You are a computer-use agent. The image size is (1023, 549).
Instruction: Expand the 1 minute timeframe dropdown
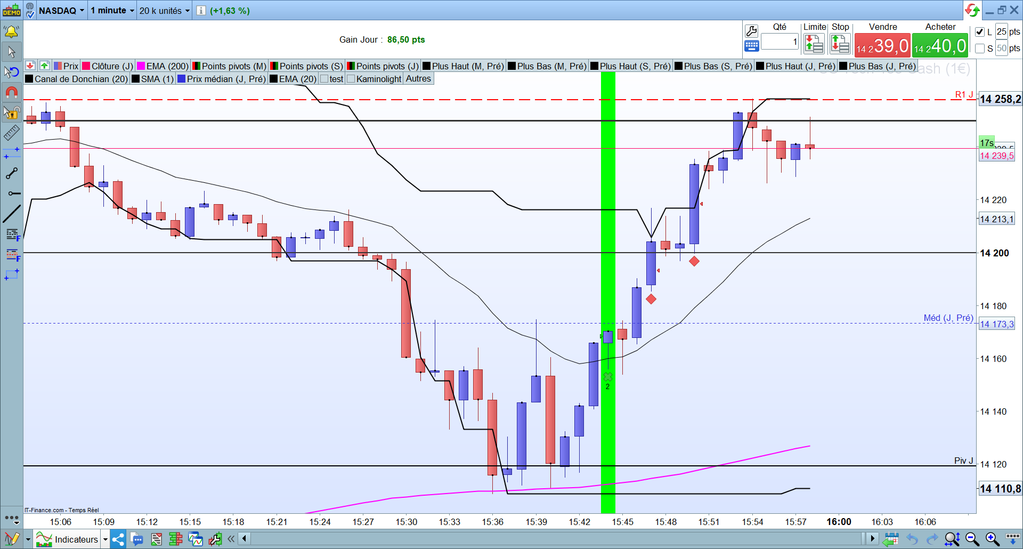pos(112,11)
